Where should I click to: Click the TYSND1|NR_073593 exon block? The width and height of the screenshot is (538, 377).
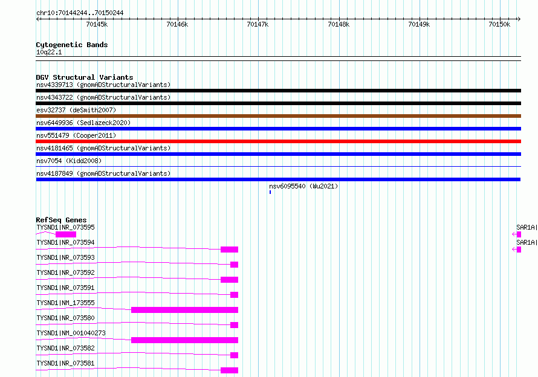click(234, 265)
